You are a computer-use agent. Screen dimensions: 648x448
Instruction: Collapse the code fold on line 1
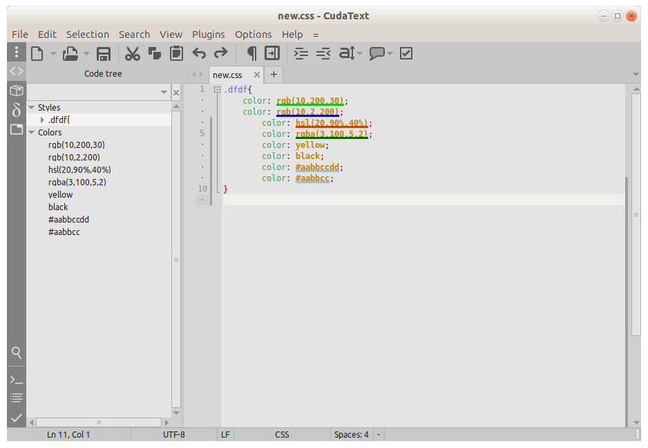[x=217, y=89]
